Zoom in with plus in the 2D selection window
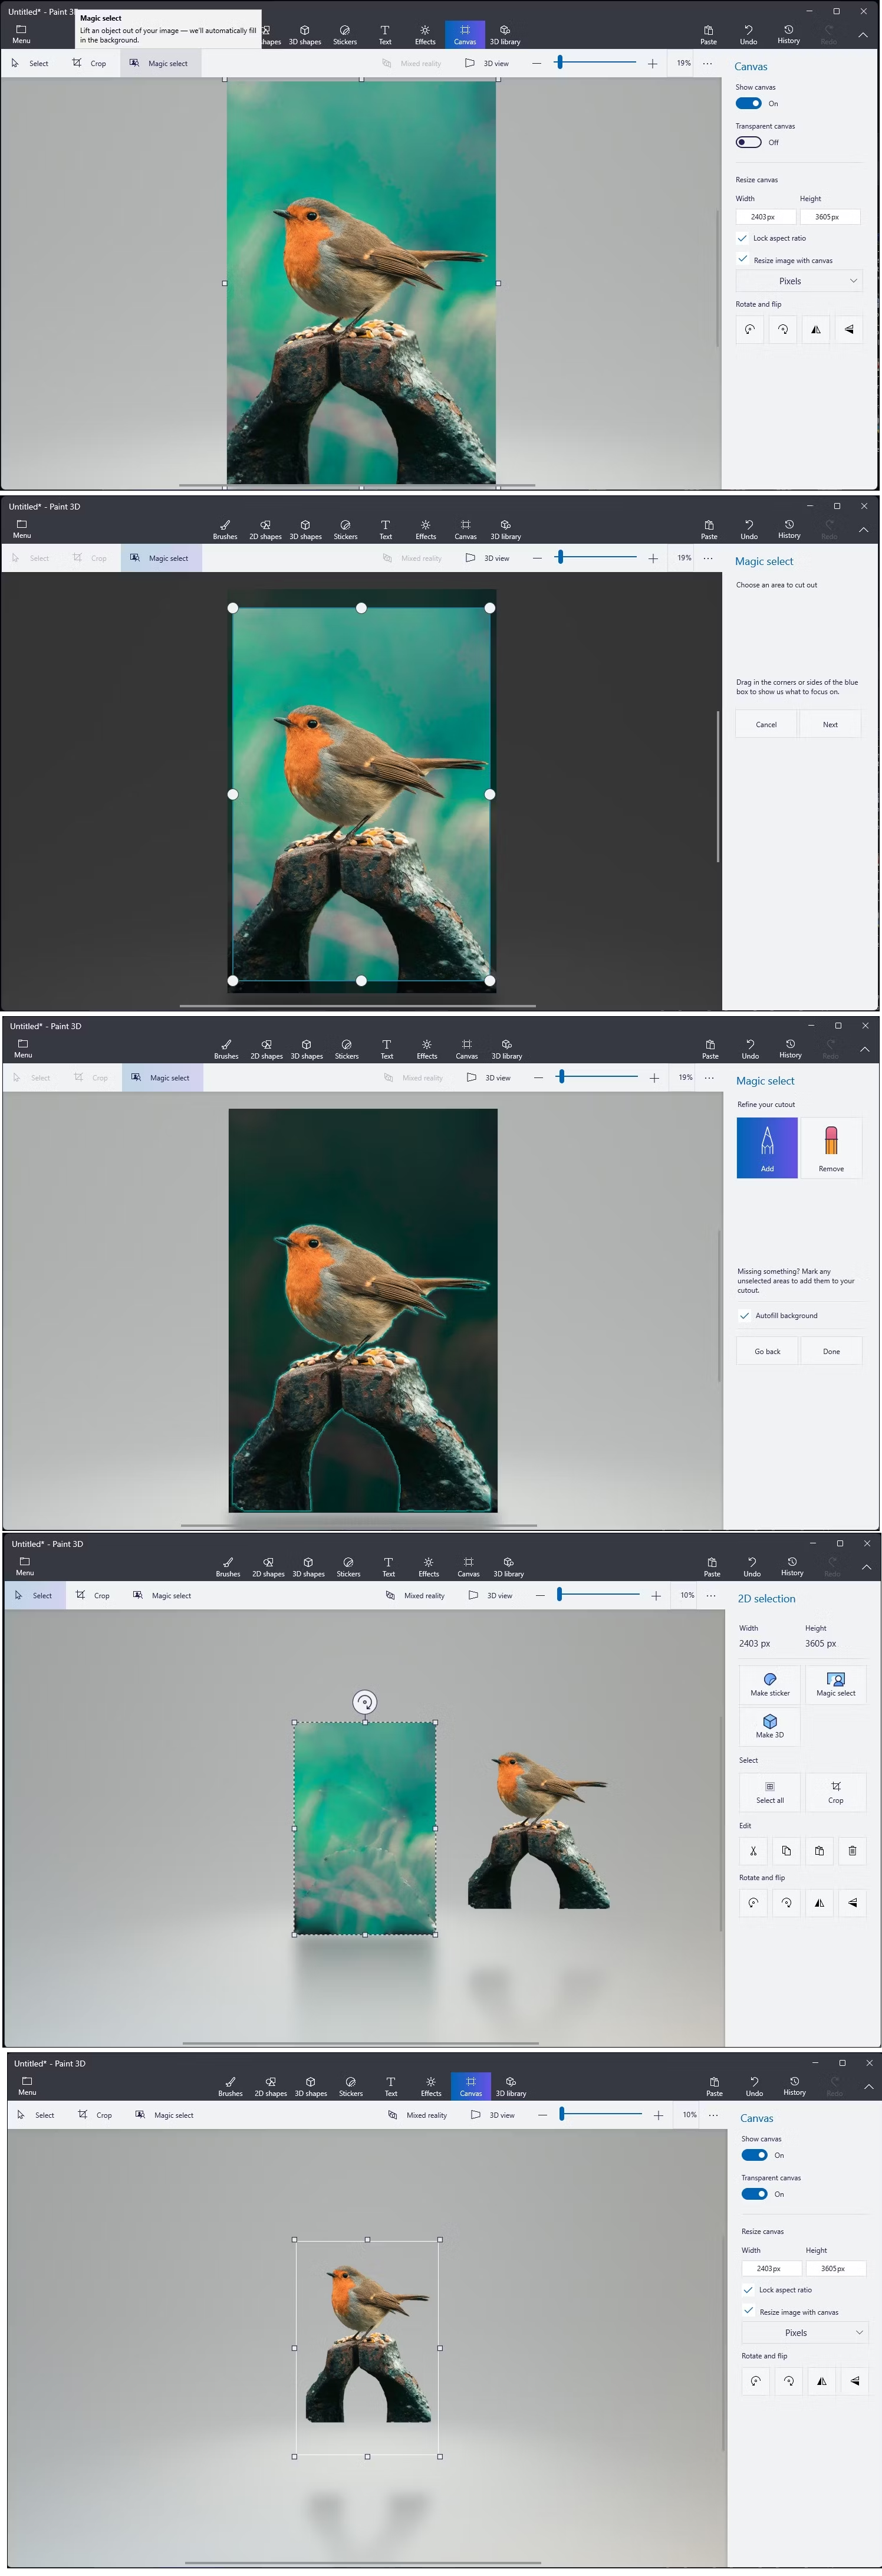The width and height of the screenshot is (882, 2576). click(656, 1595)
